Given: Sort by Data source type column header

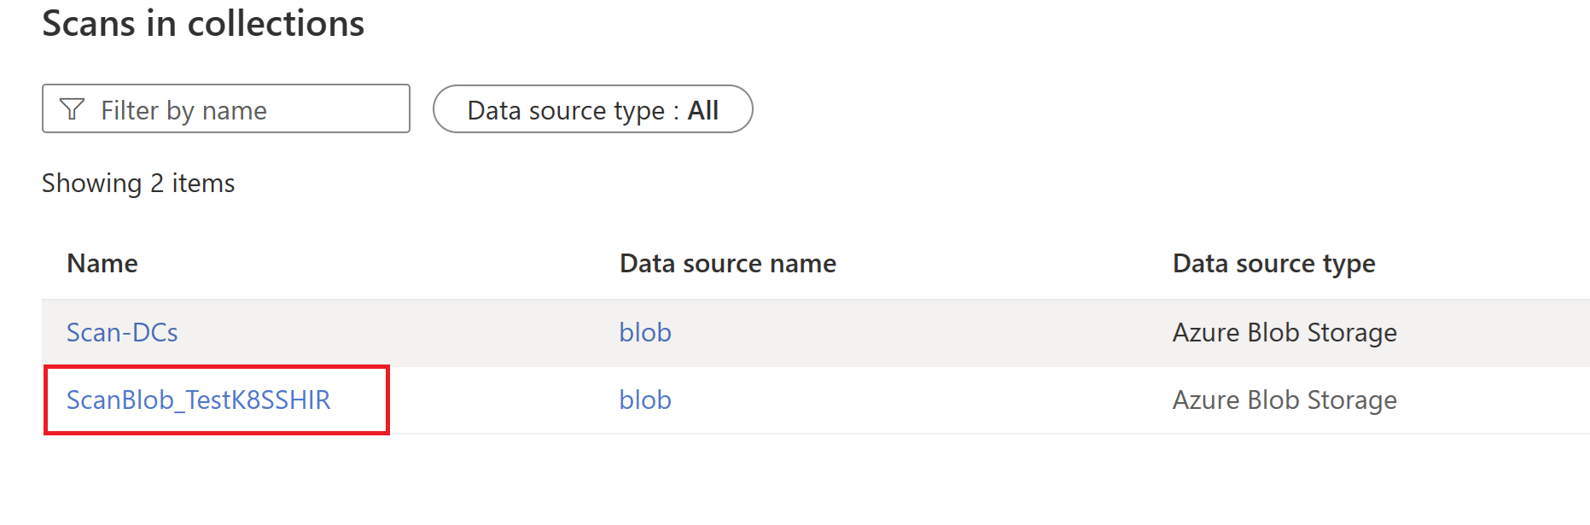Looking at the screenshot, I should (x=1273, y=264).
